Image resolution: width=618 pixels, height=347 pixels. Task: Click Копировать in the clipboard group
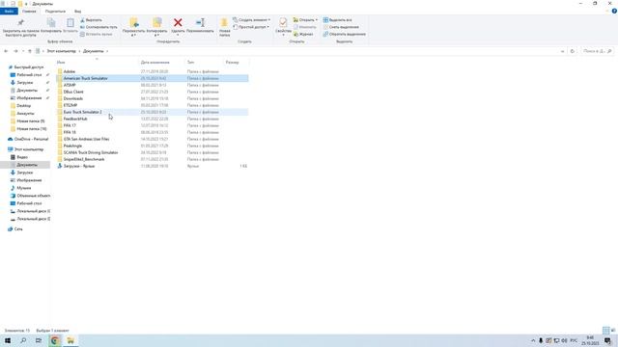(x=51, y=26)
